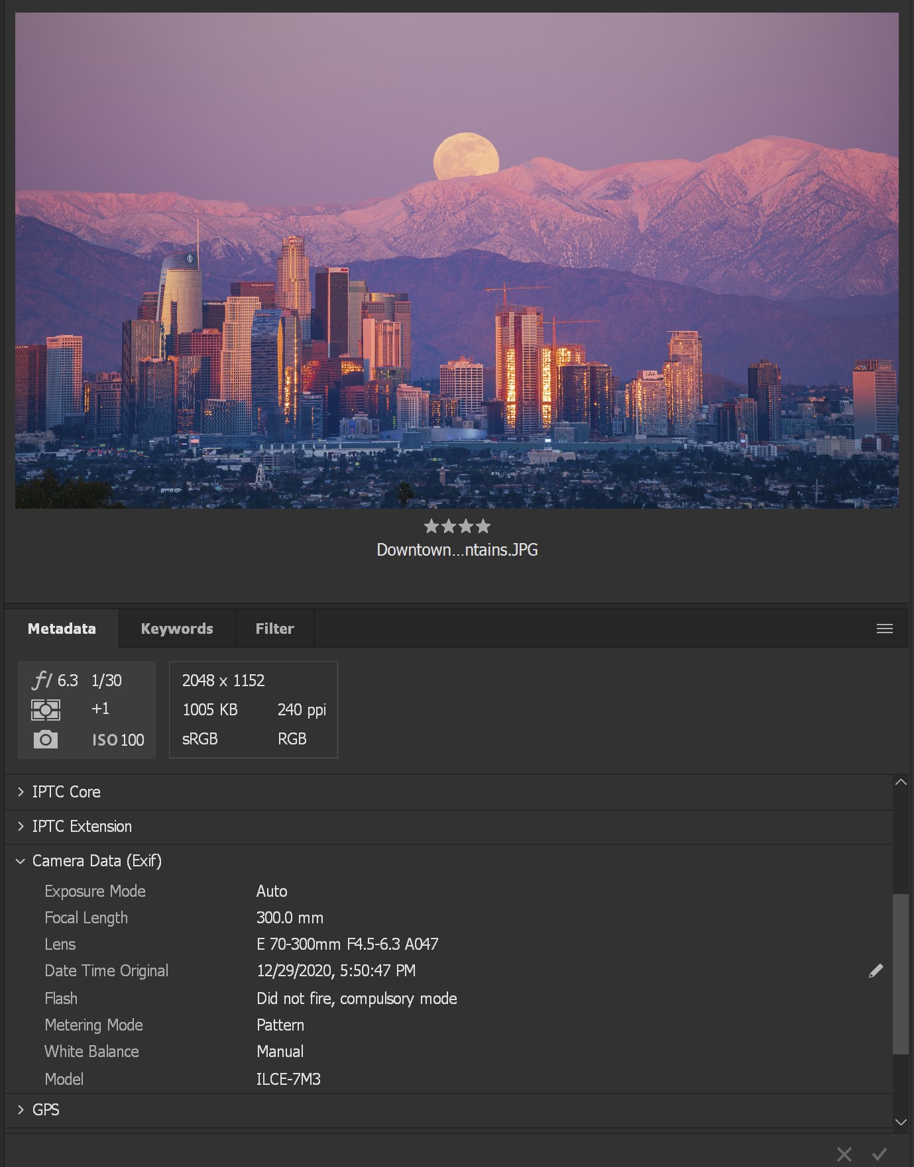Image resolution: width=914 pixels, height=1167 pixels.
Task: Switch to the Filter tab
Action: [x=274, y=629]
